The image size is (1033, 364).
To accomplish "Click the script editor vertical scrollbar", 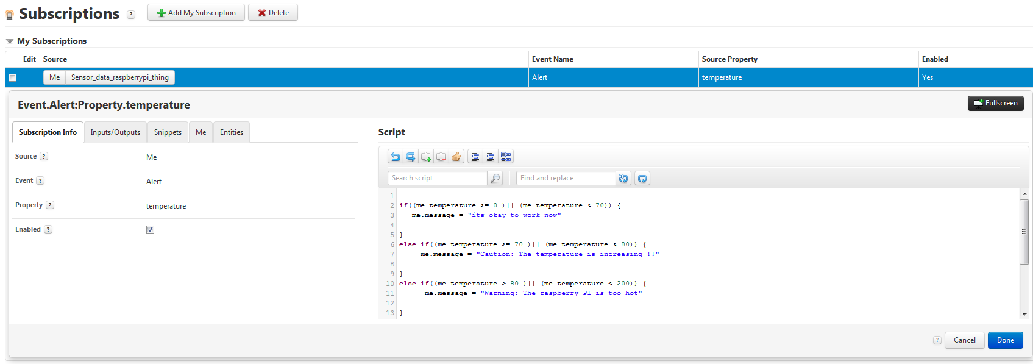I will (1024, 232).
